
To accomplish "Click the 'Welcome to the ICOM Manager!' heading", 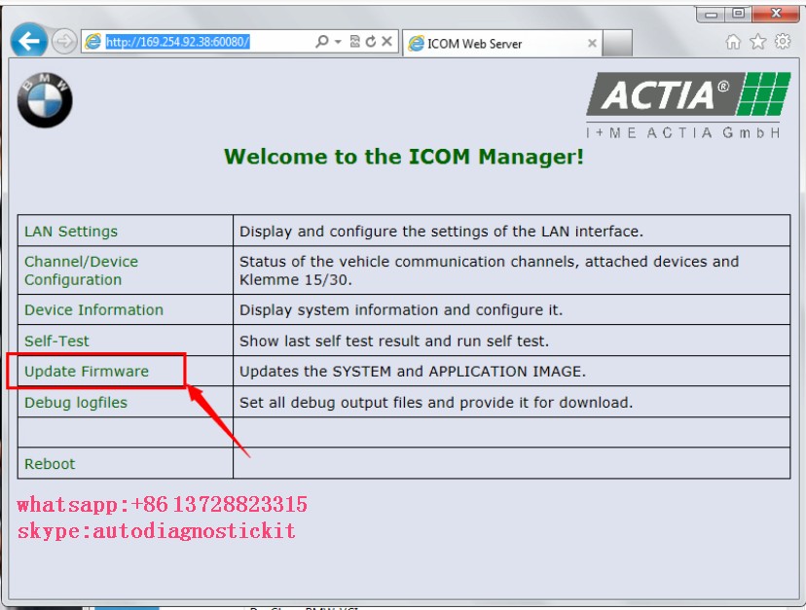I will [404, 157].
